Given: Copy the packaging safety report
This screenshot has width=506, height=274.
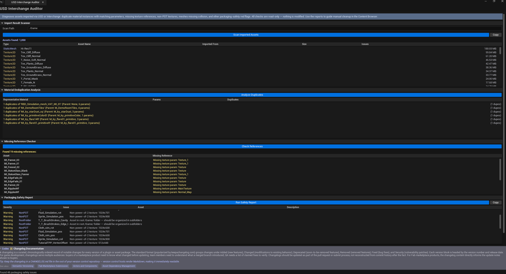Looking at the screenshot, I should tap(496, 202).
